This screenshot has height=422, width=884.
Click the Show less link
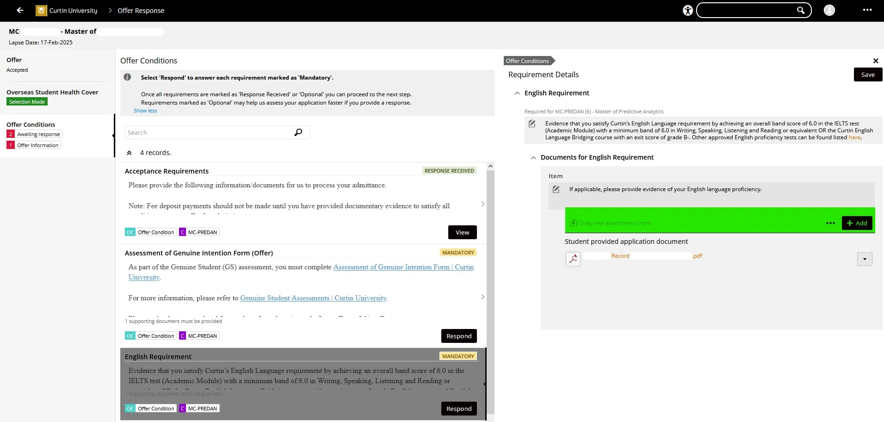(x=145, y=111)
